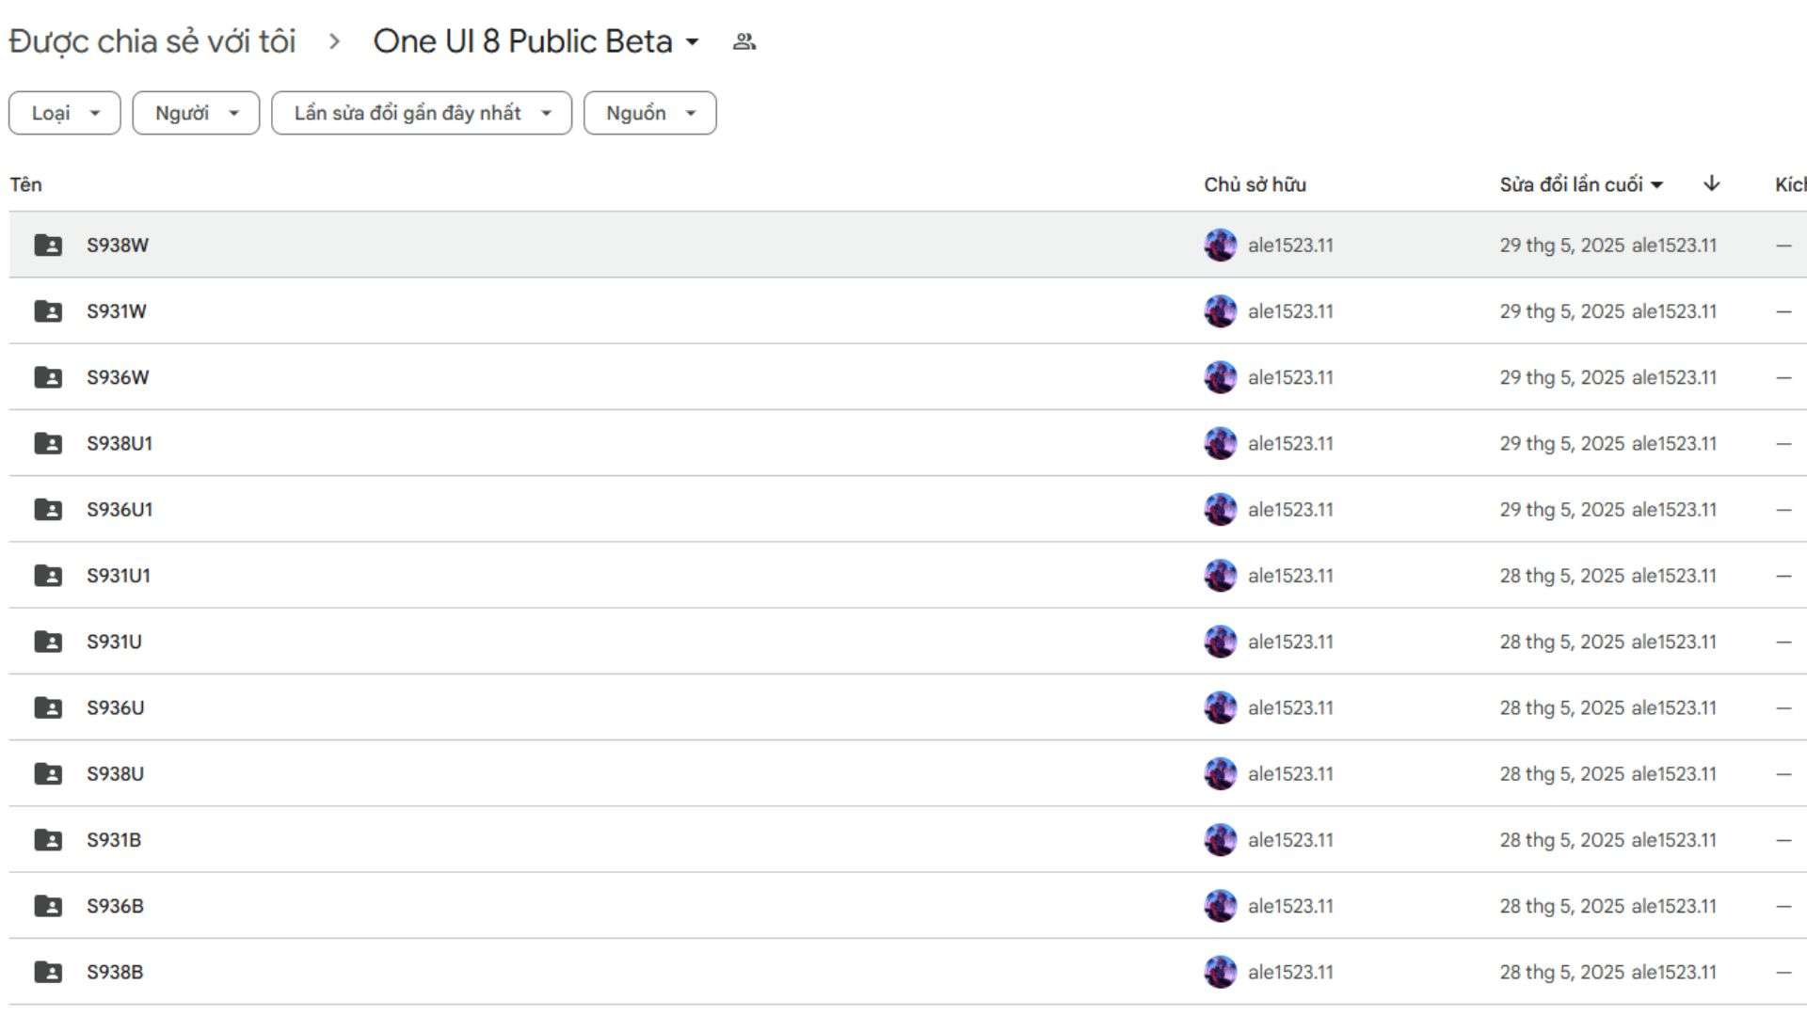Open the One UI 8 Public Beta folder menu
Screen dimensions: 1807x1016
(536, 41)
